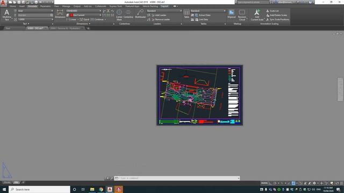Click Add/Delete Scales

pos(276,15)
